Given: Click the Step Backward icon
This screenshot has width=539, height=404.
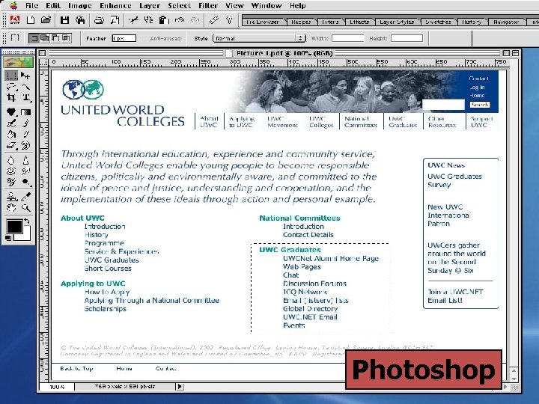Looking at the screenshot, I should click(x=180, y=20).
